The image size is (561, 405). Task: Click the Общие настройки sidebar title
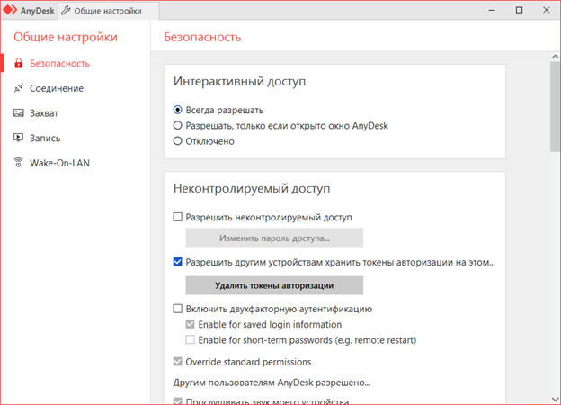(66, 37)
